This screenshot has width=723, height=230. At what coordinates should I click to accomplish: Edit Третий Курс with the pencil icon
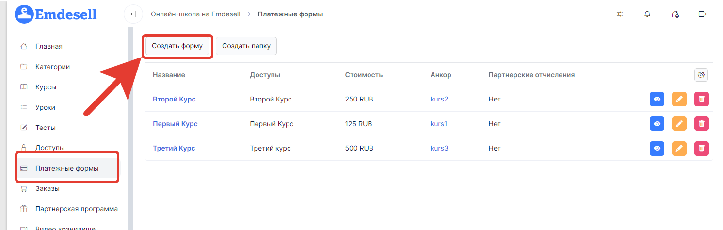(x=679, y=148)
